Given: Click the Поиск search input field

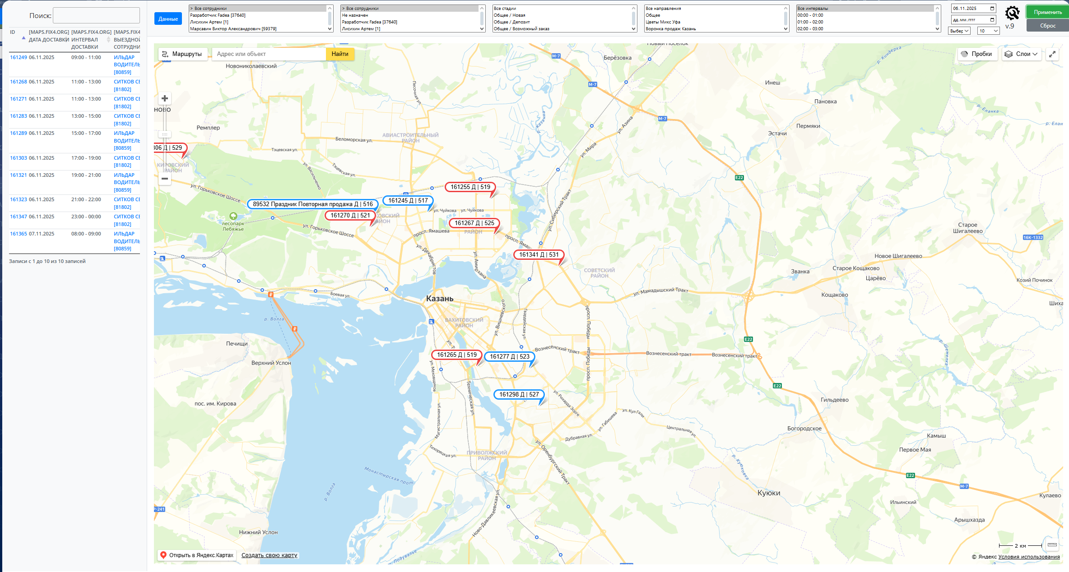Looking at the screenshot, I should click(96, 15).
